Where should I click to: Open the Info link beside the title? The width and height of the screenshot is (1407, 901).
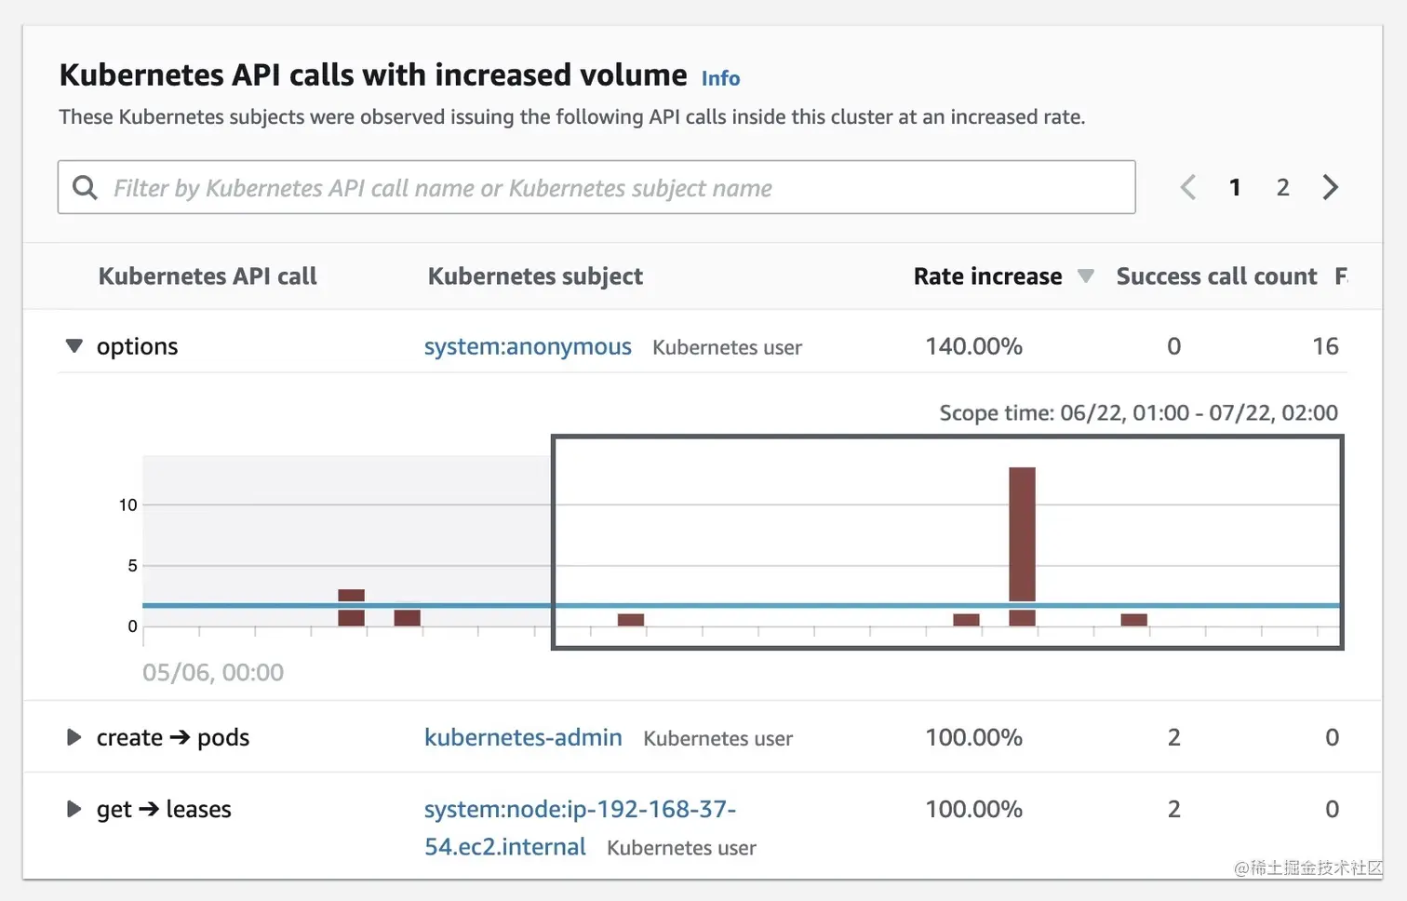[x=720, y=78]
